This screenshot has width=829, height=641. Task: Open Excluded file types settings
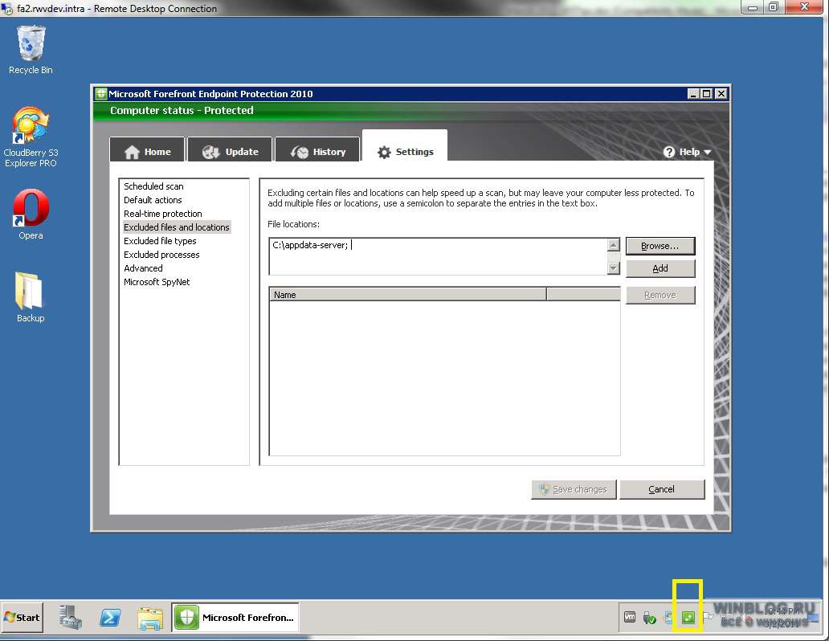point(160,241)
